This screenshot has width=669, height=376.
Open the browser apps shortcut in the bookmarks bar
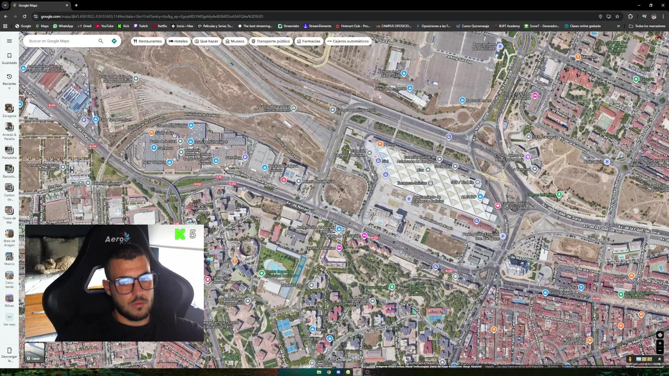click(x=5, y=26)
